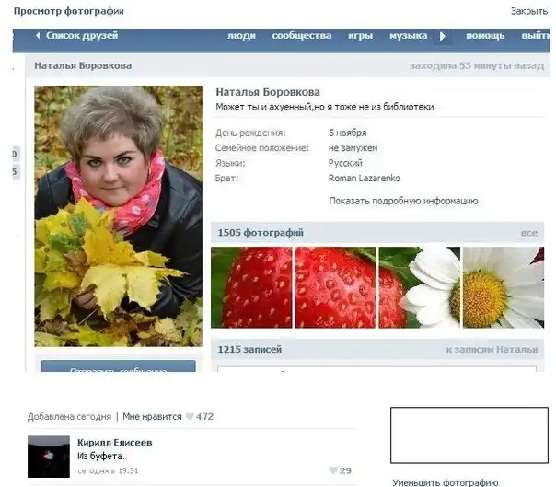Open the помощь help link
Image resolution: width=556 pixels, height=487 pixels.
pyautogui.click(x=484, y=36)
